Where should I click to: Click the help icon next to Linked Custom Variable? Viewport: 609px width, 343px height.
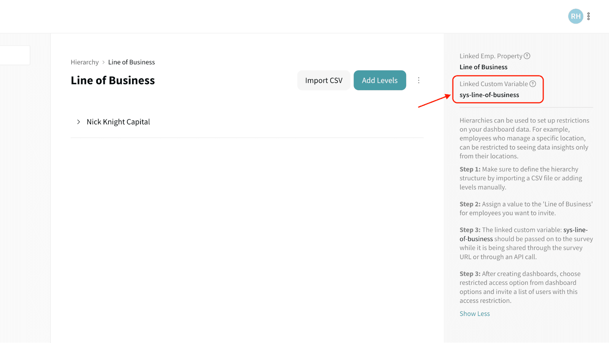533,84
